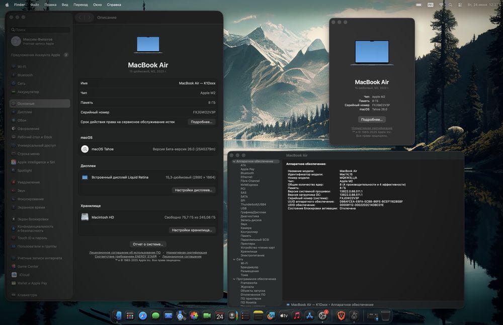Screen dimensions: 503x325
Task: Launch Brave browser from the Dock
Action: tap(341, 315)
